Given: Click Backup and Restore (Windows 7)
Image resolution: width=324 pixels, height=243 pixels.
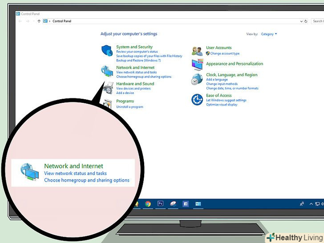Looking at the screenshot, I should 138,61.
